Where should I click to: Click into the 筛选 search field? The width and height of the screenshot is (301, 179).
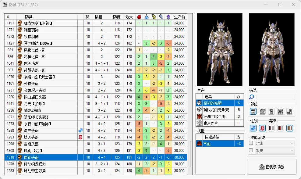[x=276, y=97]
